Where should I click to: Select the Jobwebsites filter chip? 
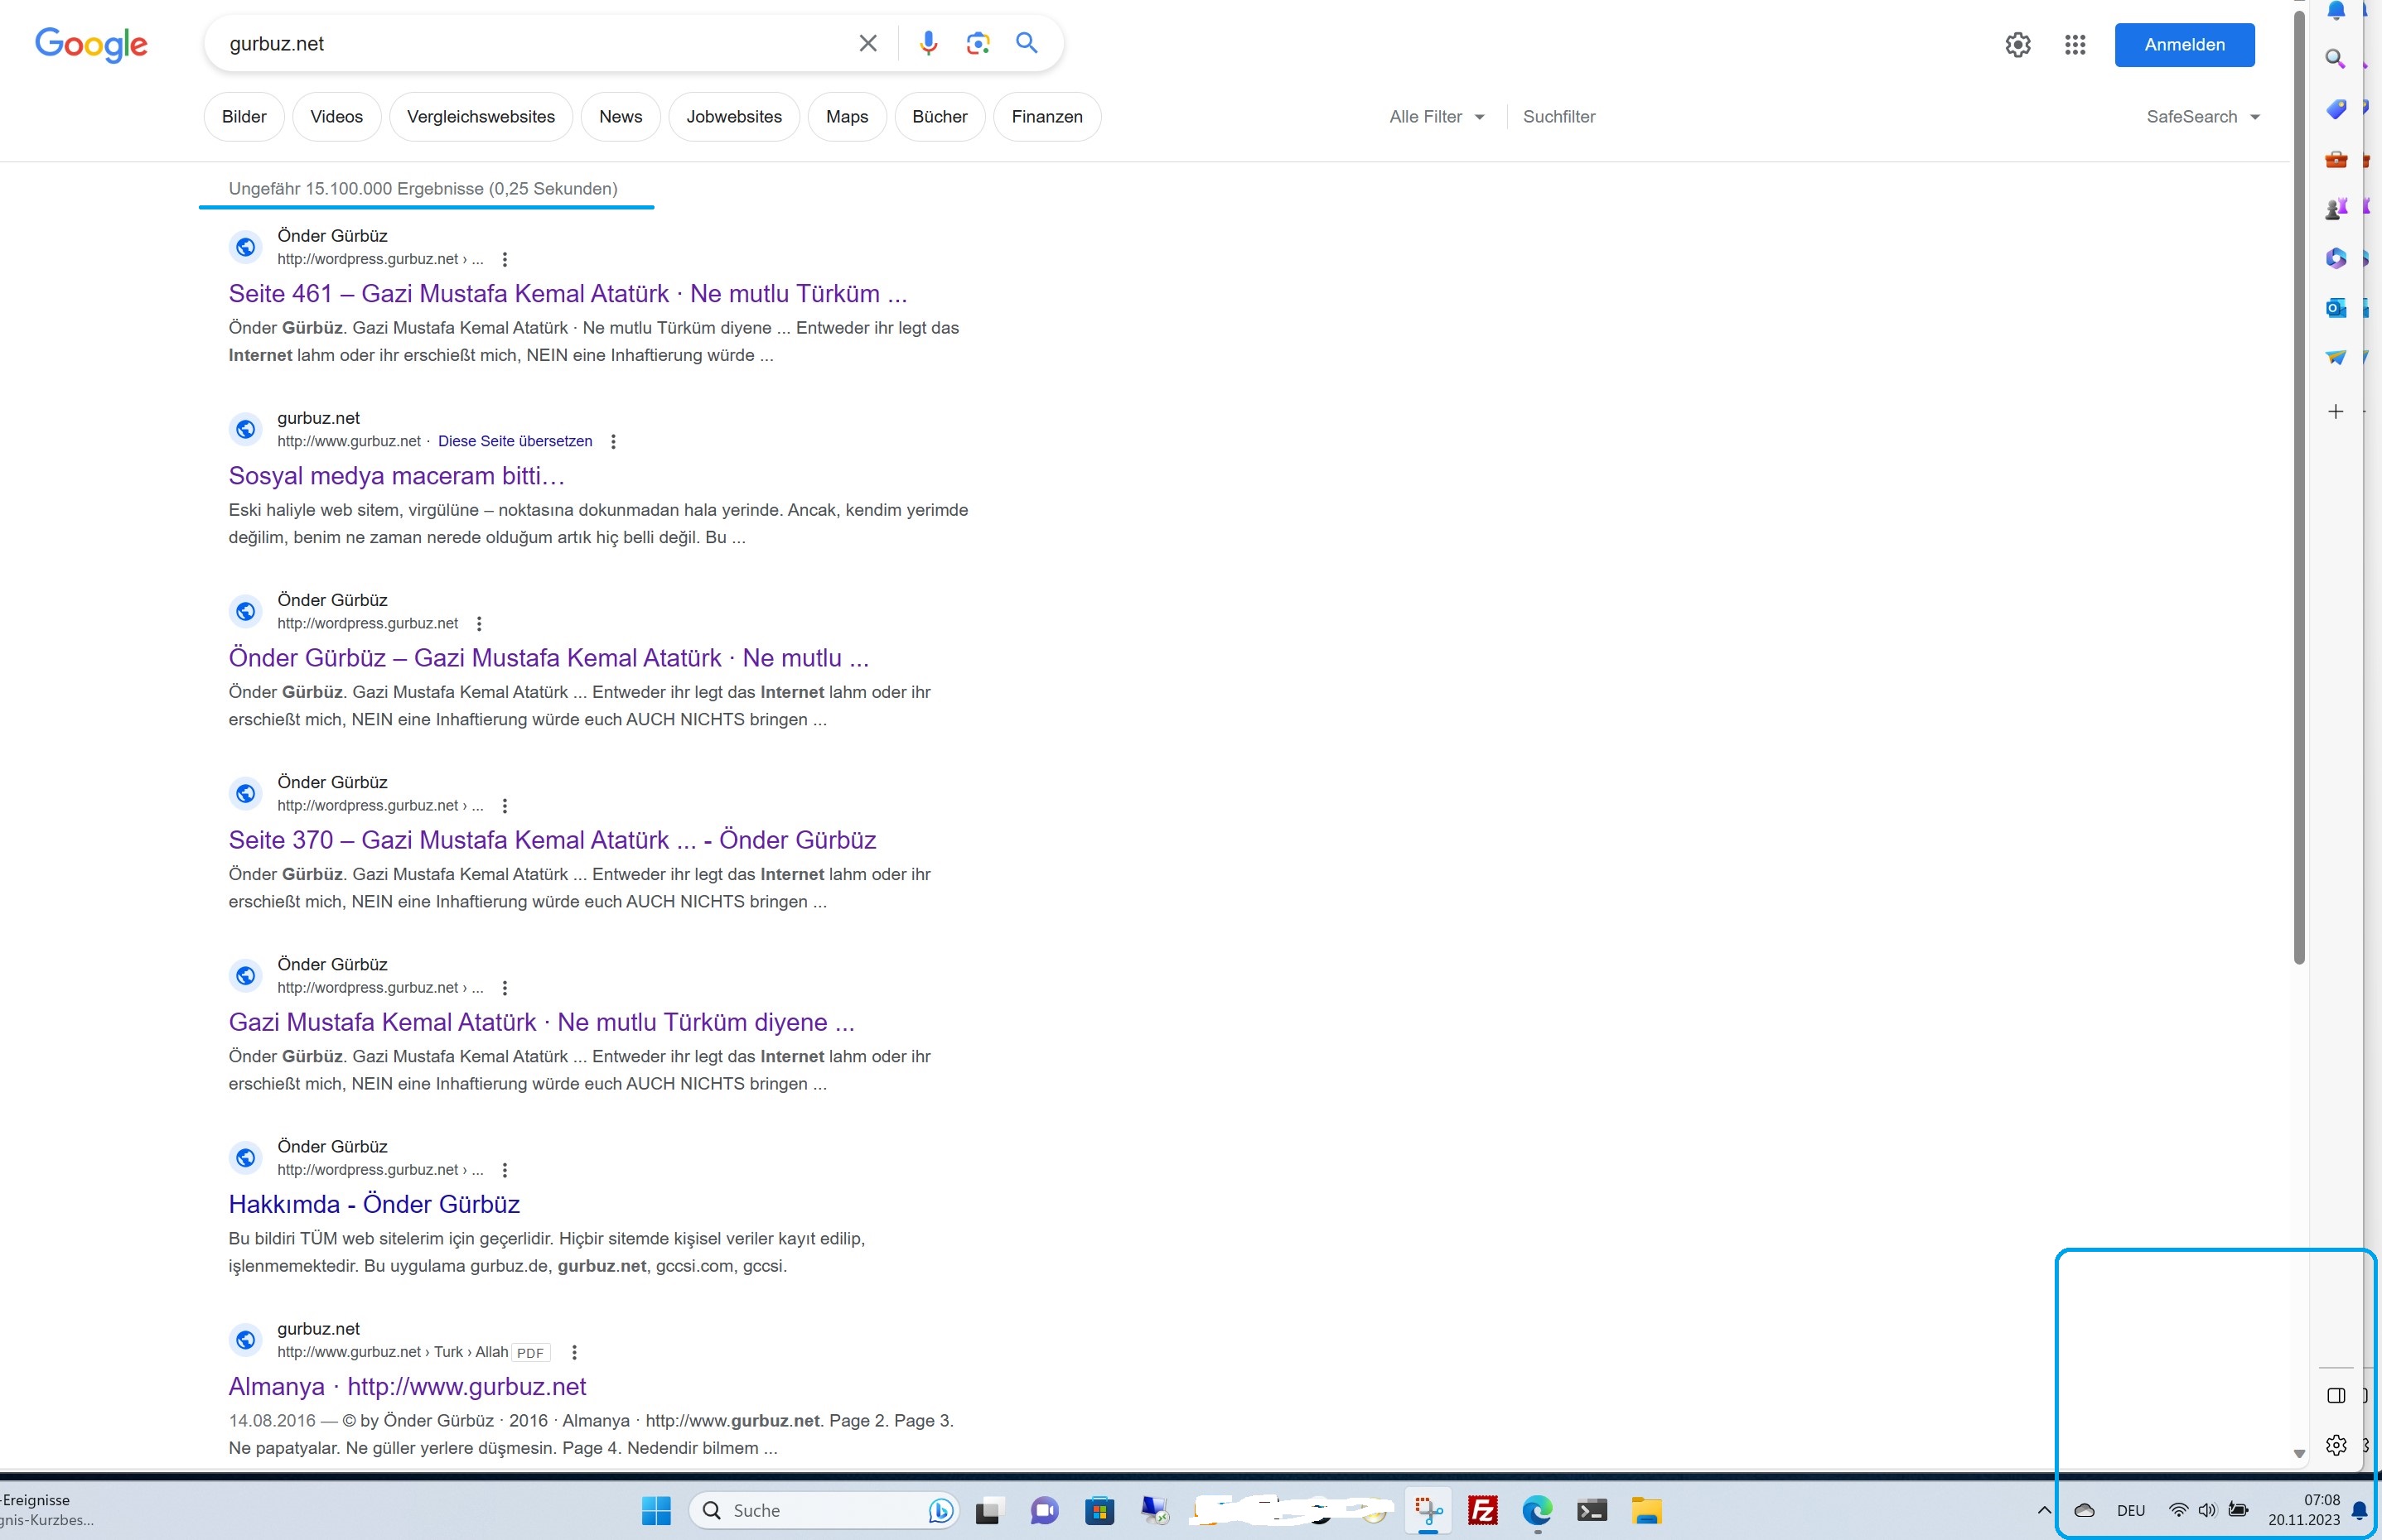click(x=733, y=117)
